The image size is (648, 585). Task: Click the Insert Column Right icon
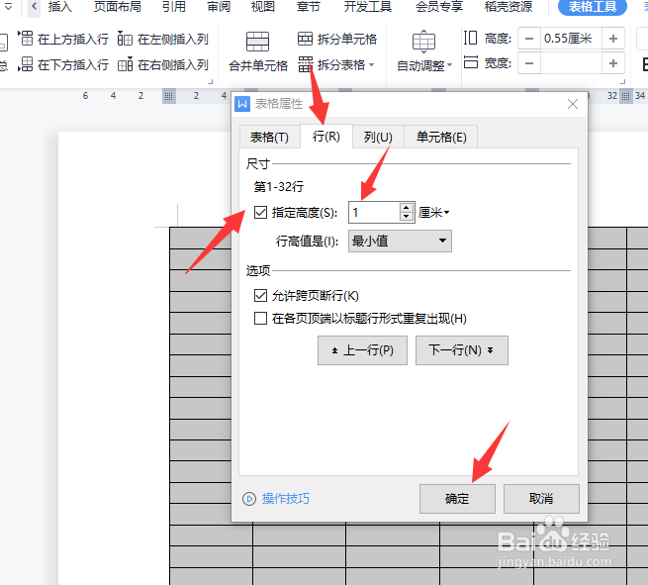pos(126,64)
